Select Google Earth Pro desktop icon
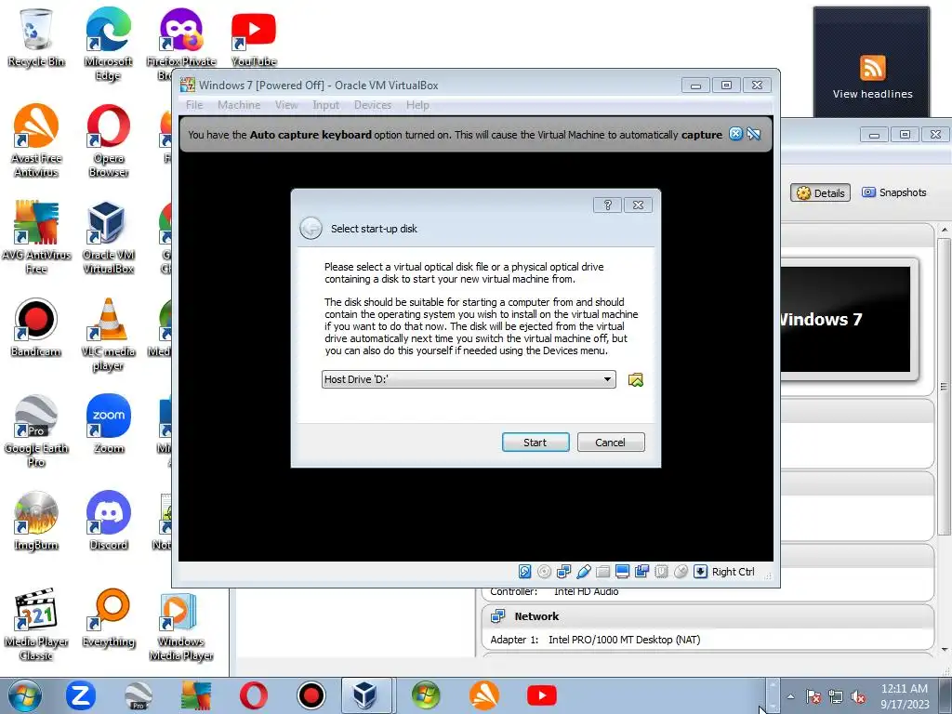The image size is (952, 714). (x=36, y=431)
